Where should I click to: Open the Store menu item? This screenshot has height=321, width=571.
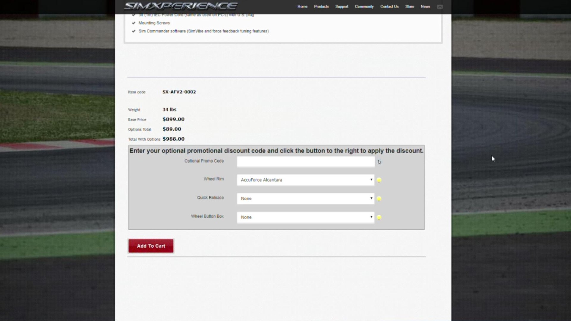pyautogui.click(x=410, y=7)
